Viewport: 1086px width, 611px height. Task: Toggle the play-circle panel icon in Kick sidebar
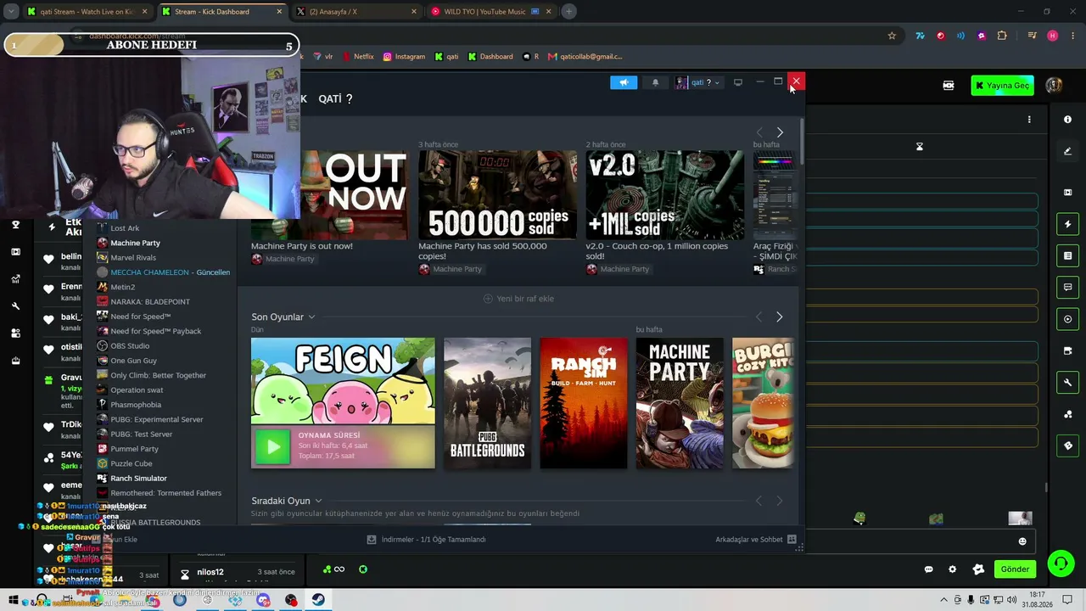(1067, 319)
